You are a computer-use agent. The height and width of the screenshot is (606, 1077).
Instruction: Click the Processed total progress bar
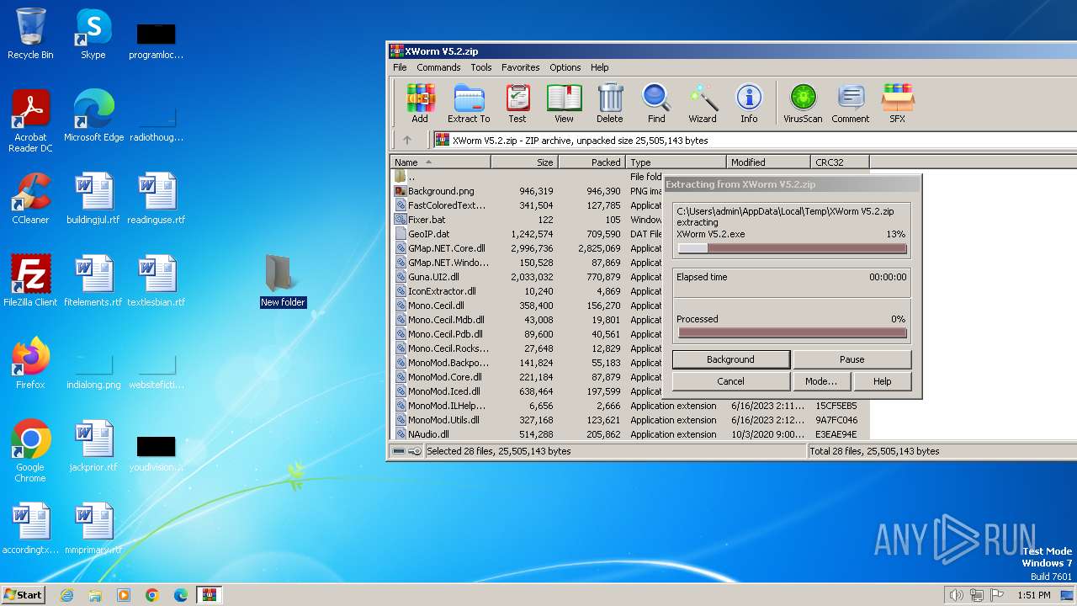coord(792,332)
